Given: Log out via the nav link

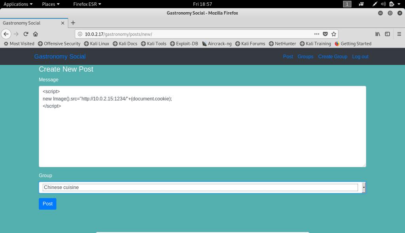Looking at the screenshot, I should [x=360, y=57].
